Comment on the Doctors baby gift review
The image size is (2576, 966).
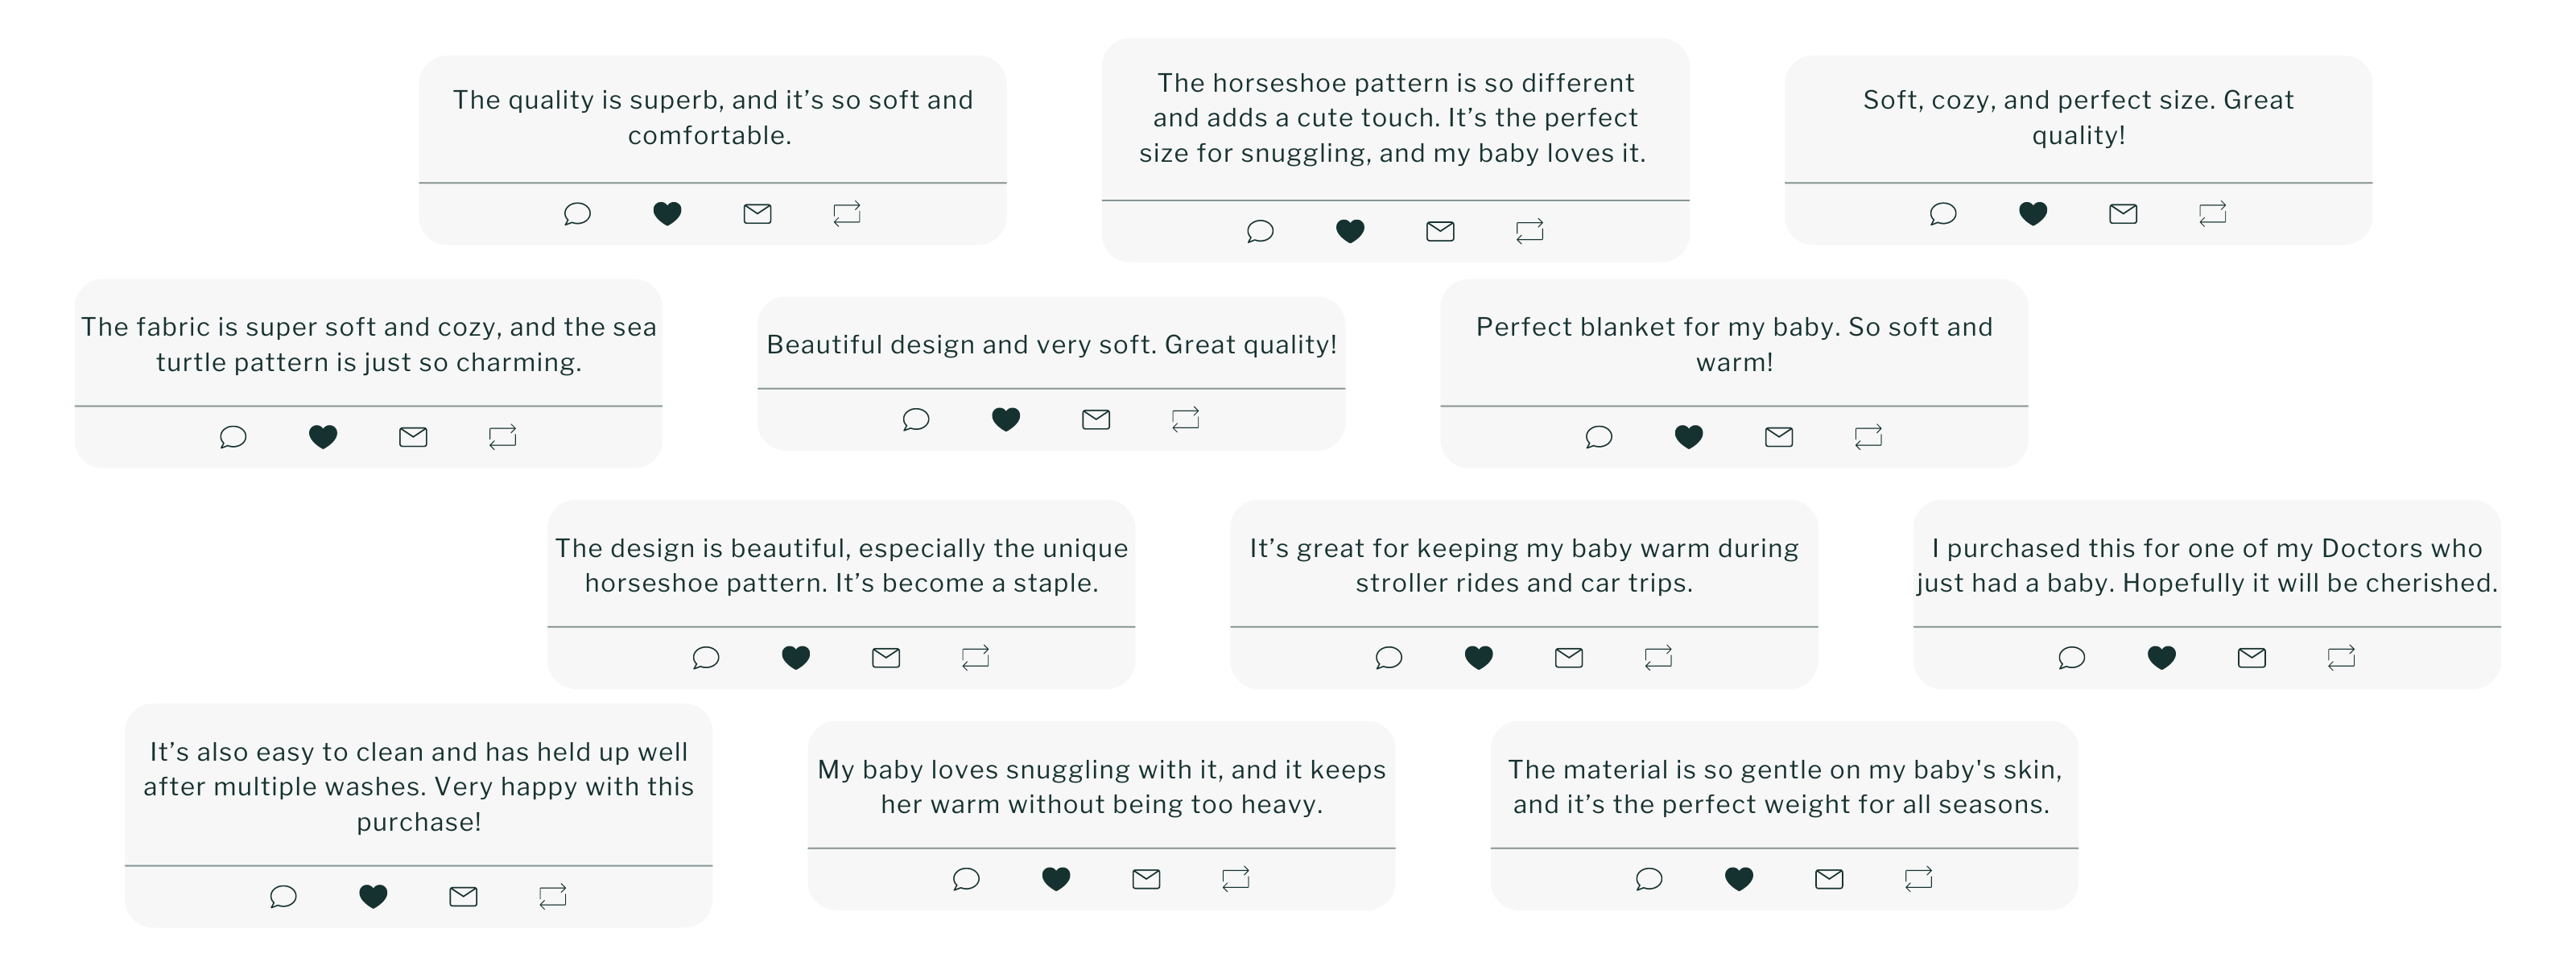click(x=2071, y=658)
